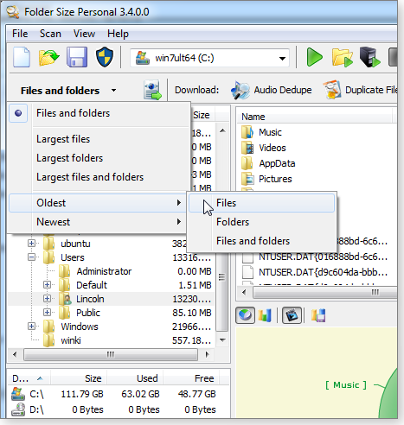Click the New blank page toolbar icon
Image resolution: width=404 pixels, height=425 pixels.
coord(22,57)
